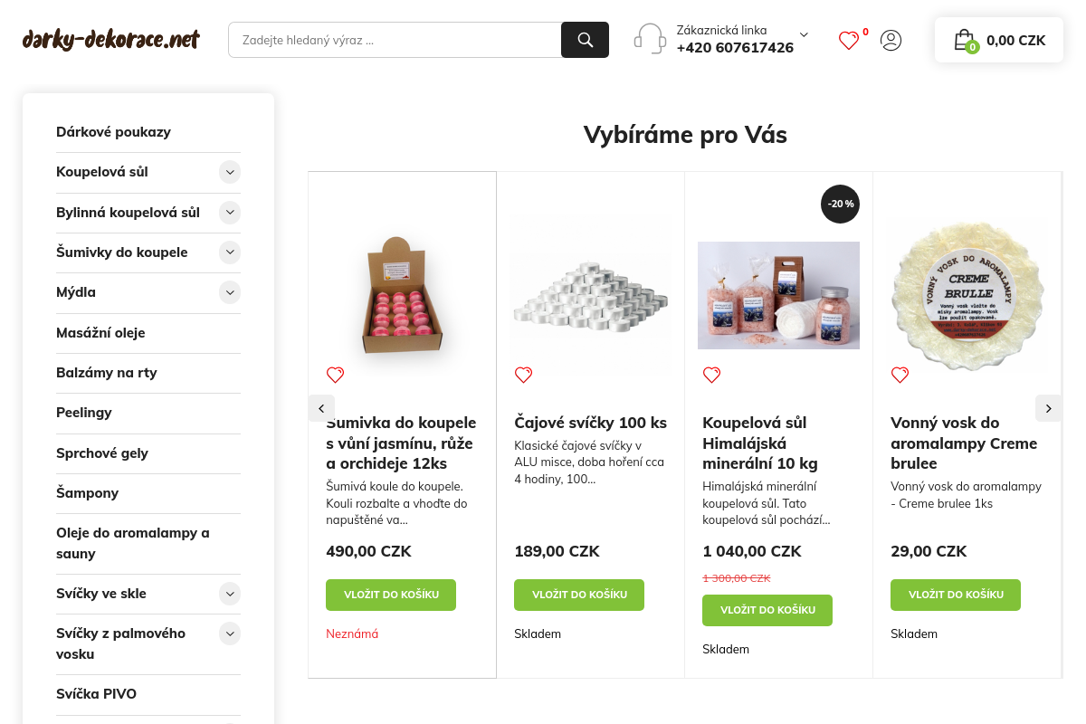This screenshot has width=1086, height=724.
Task: Show previous carousel products arrow
Action: click(321, 408)
